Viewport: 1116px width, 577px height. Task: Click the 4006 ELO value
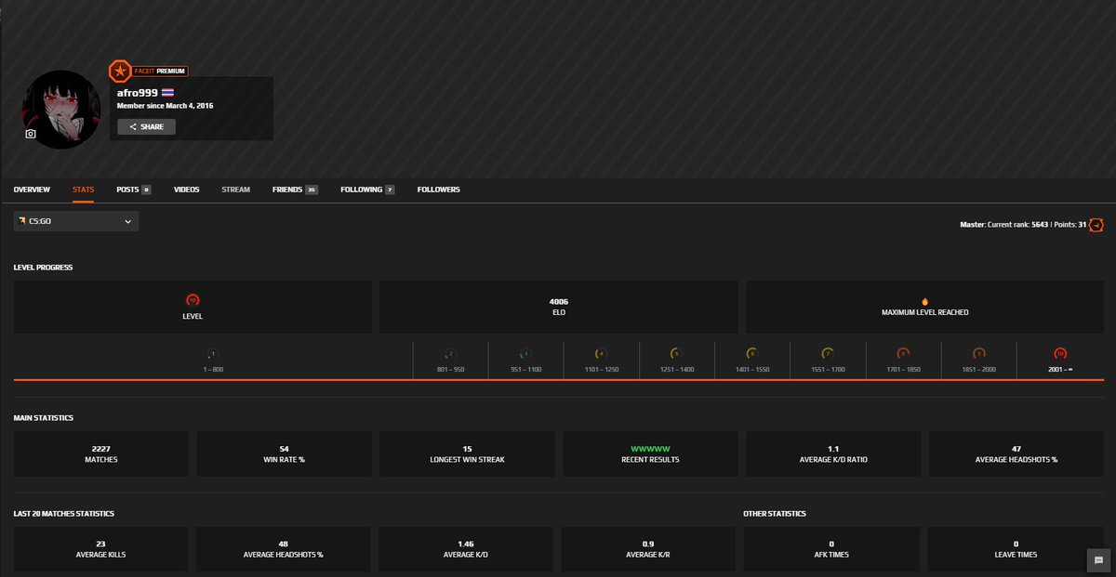coord(558,301)
